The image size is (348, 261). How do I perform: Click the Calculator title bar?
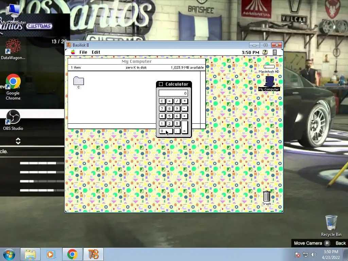(x=174, y=84)
